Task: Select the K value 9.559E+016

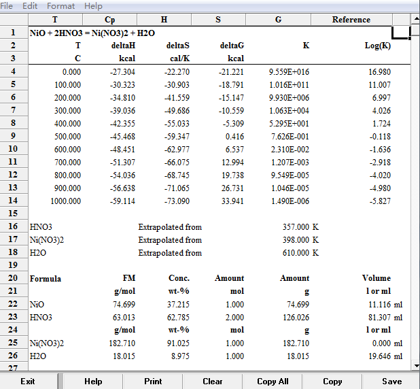Action: point(289,72)
